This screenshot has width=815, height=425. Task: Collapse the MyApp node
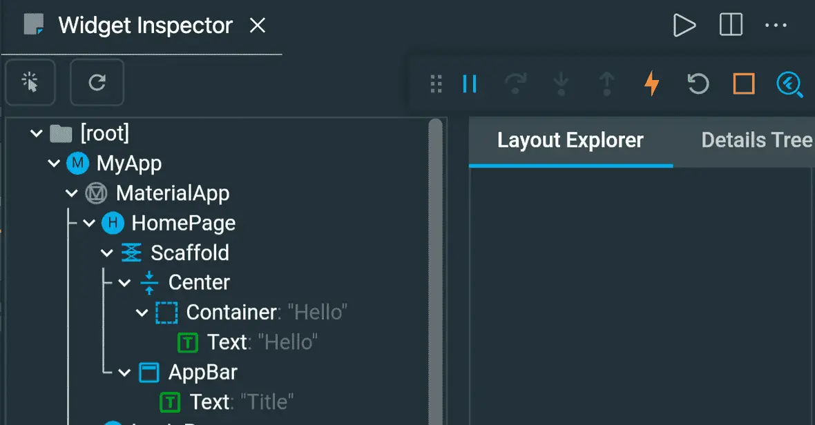coord(54,164)
